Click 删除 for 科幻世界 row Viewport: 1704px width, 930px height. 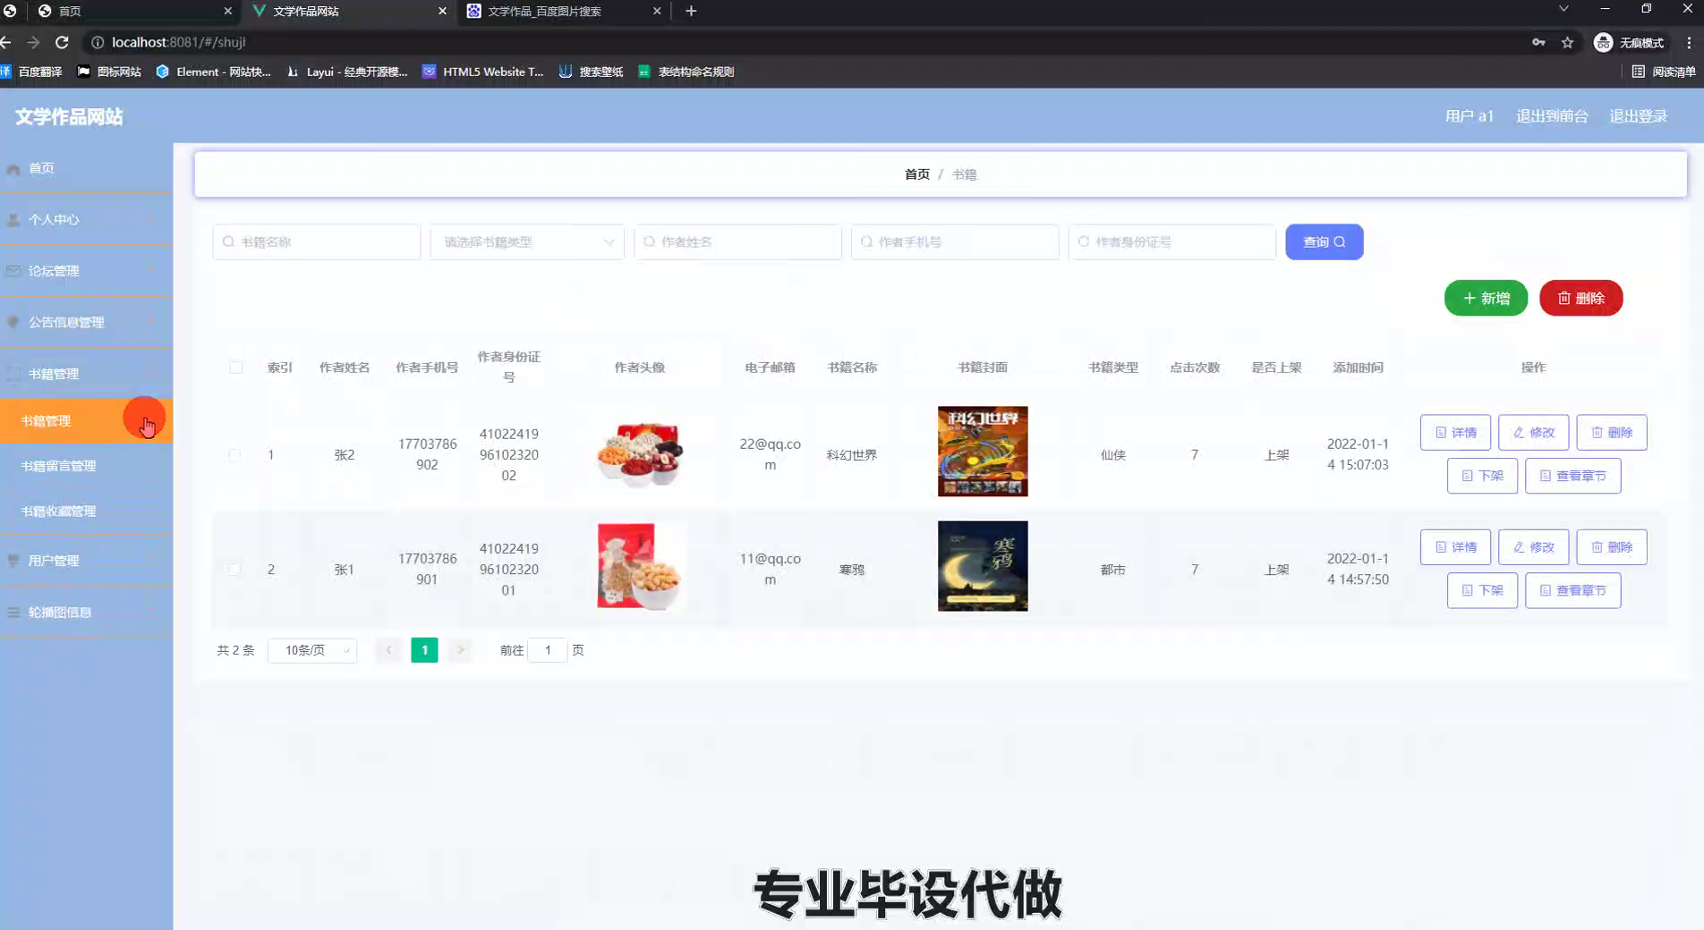(x=1611, y=433)
